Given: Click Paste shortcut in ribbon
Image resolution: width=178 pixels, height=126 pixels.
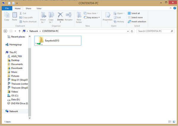Looking at the screenshot, I should pyautogui.click(x=28, y=22).
